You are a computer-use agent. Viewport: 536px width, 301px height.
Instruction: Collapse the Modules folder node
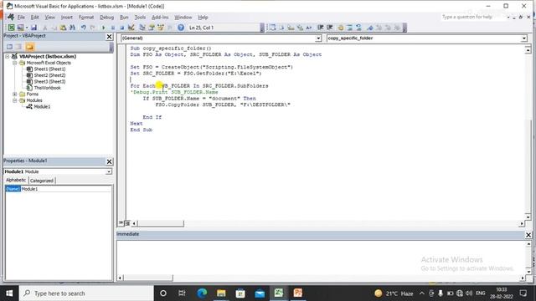(15, 100)
